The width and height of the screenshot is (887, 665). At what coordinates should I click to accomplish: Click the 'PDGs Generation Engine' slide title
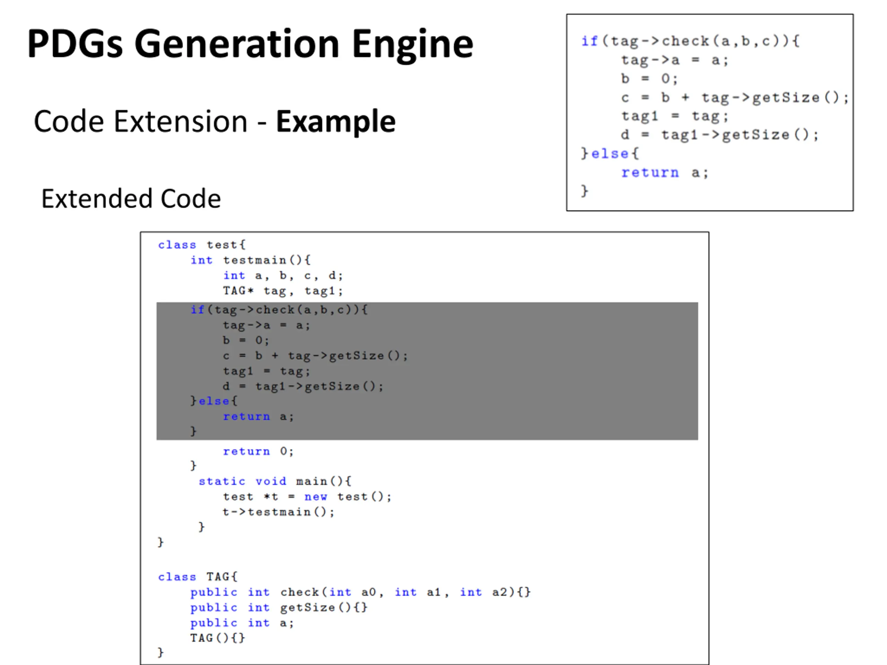pyautogui.click(x=250, y=43)
